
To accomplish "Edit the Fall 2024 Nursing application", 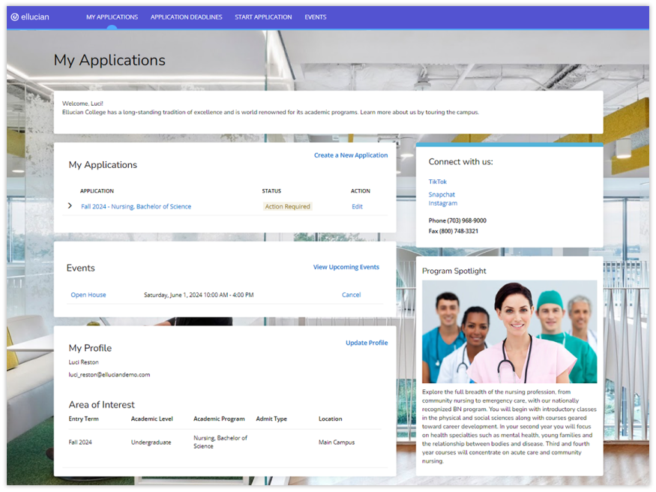I will pos(358,206).
